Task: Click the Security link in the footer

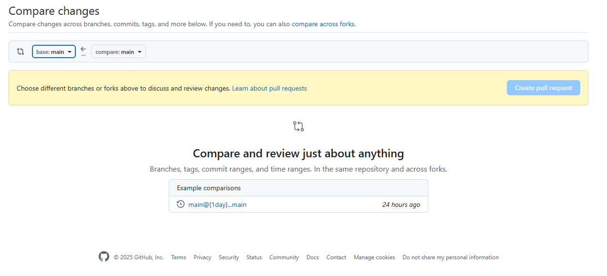Action: tap(228, 257)
